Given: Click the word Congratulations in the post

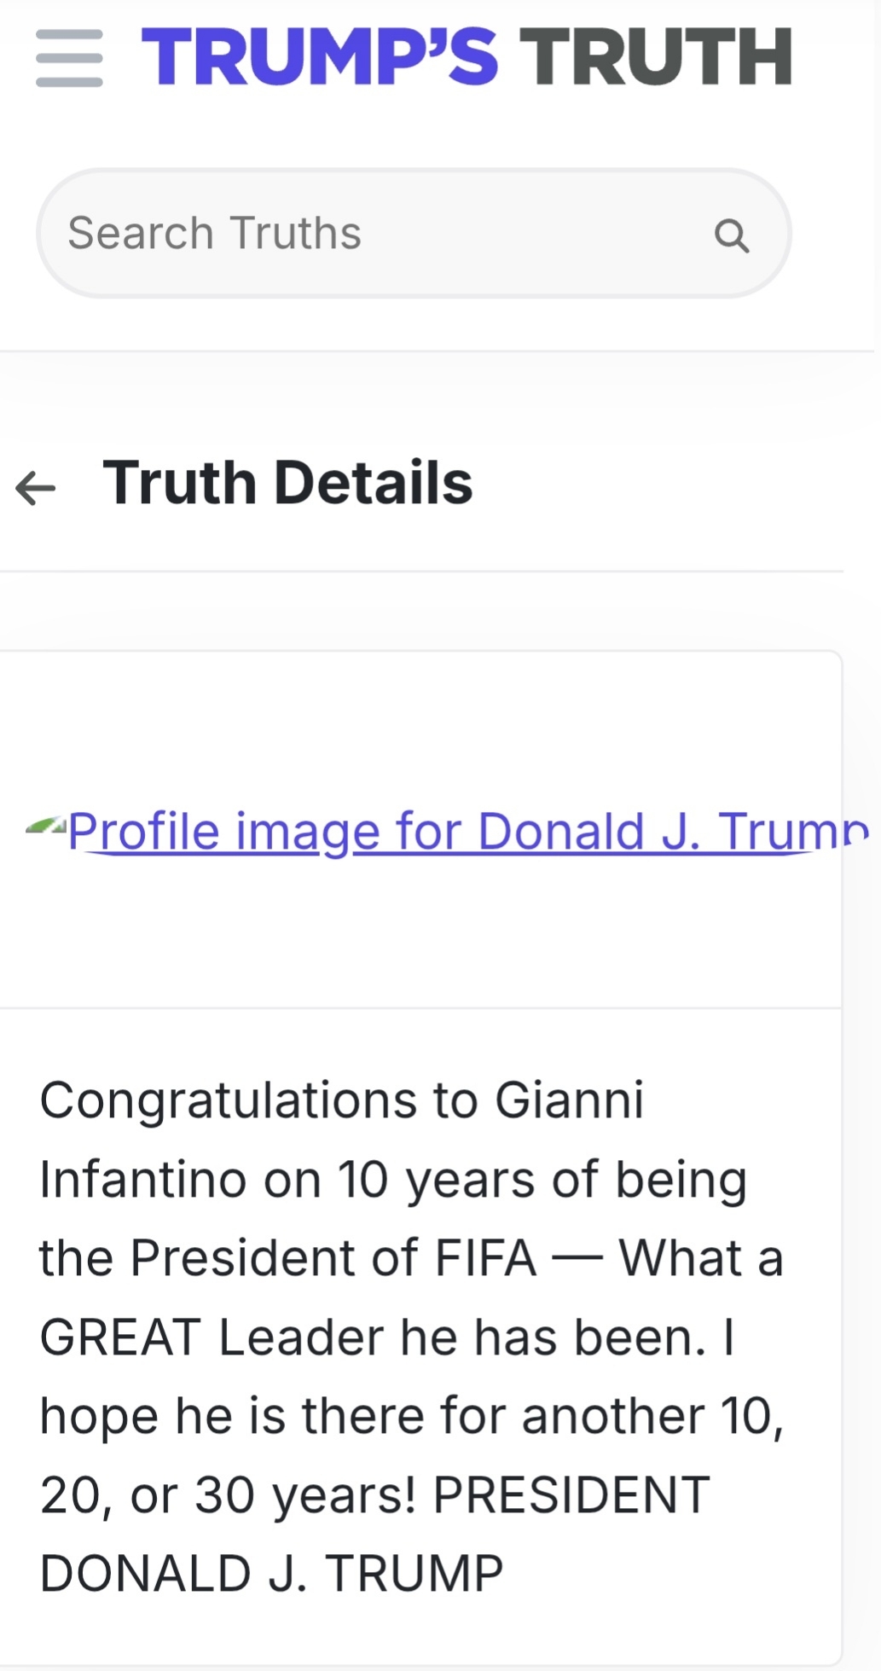Looking at the screenshot, I should (226, 1100).
